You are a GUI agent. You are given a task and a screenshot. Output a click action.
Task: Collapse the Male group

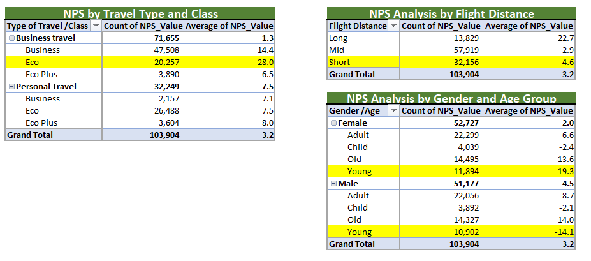coord(333,184)
